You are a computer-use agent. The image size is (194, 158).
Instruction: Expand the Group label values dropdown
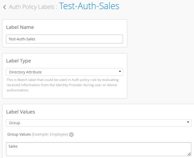point(99,123)
